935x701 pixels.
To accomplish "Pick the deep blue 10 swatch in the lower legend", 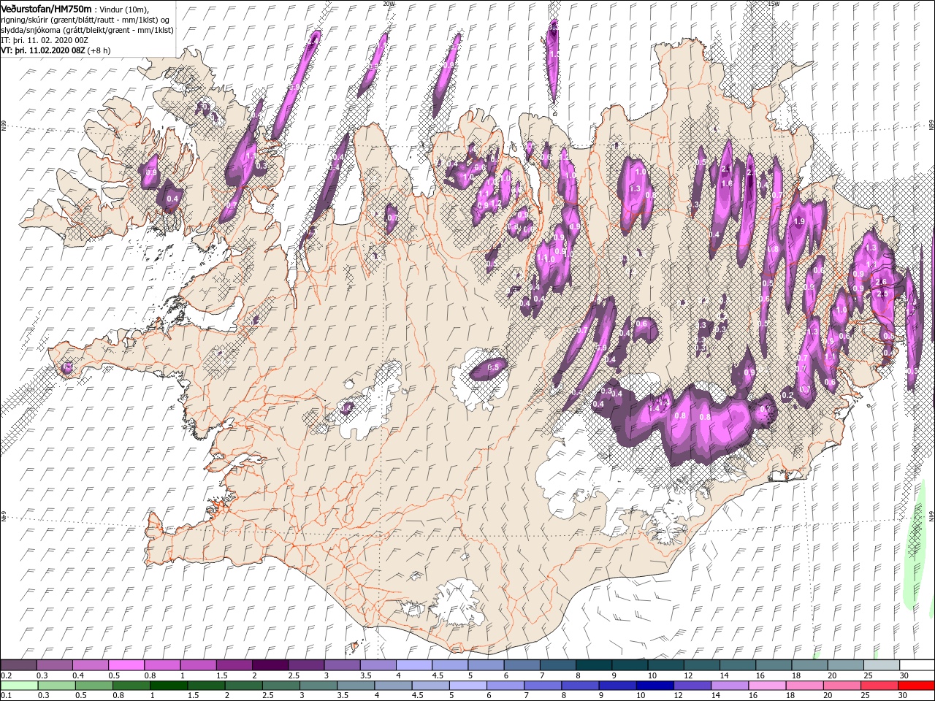I will click(654, 686).
